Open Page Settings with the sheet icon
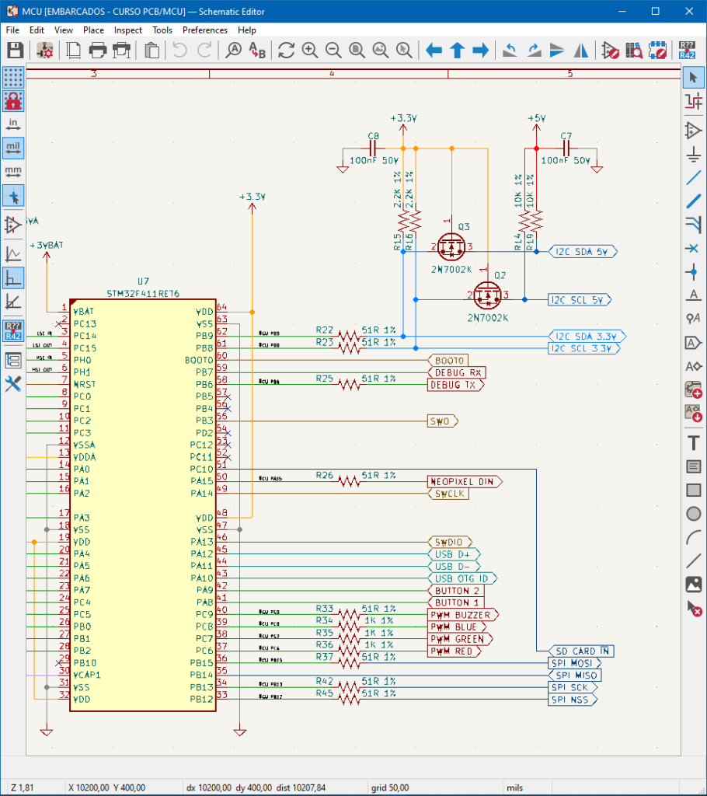 (74, 51)
